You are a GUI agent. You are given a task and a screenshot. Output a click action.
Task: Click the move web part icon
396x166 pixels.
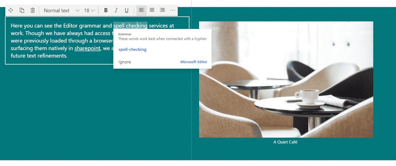(11, 10)
